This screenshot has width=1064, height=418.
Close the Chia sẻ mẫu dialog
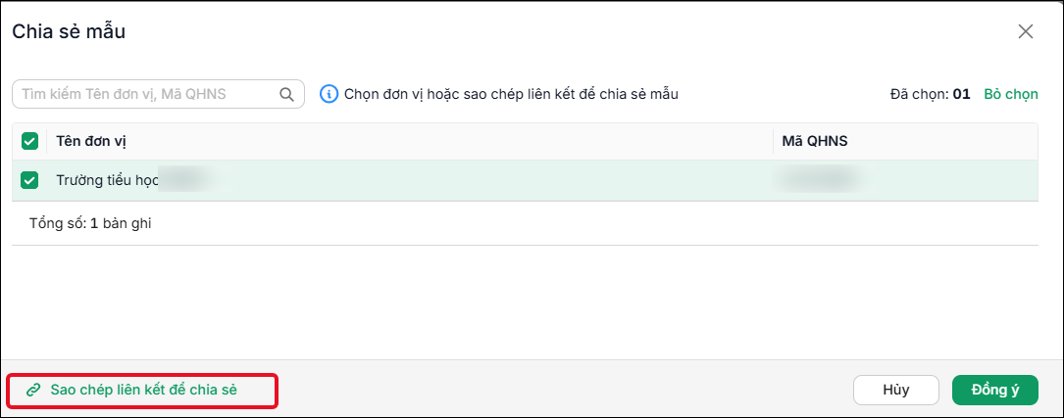[x=1026, y=31]
